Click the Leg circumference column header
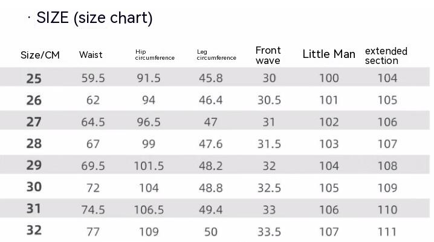434x242 pixels. click(216, 55)
